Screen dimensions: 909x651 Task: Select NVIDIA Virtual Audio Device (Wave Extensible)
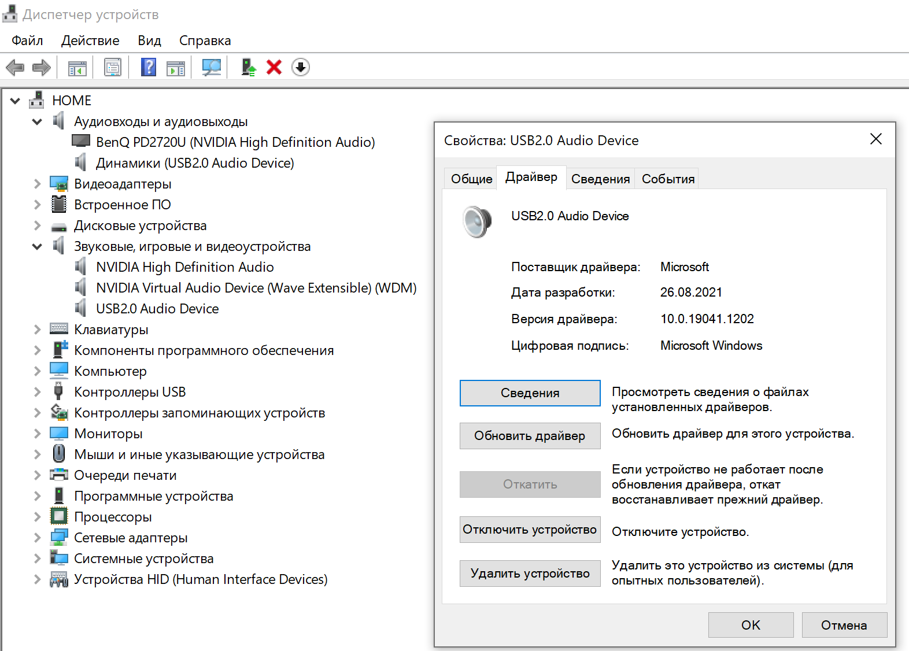click(x=256, y=288)
